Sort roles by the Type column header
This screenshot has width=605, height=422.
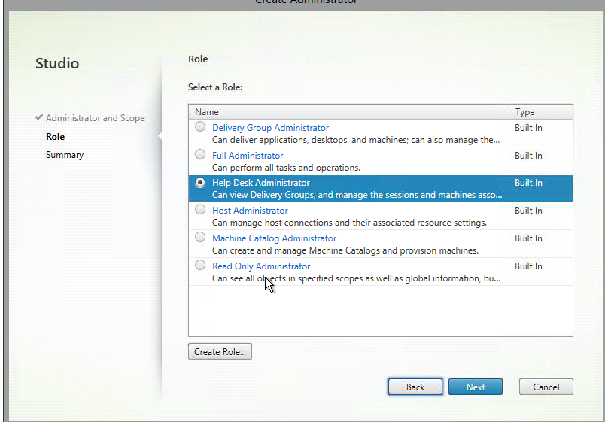(x=541, y=112)
